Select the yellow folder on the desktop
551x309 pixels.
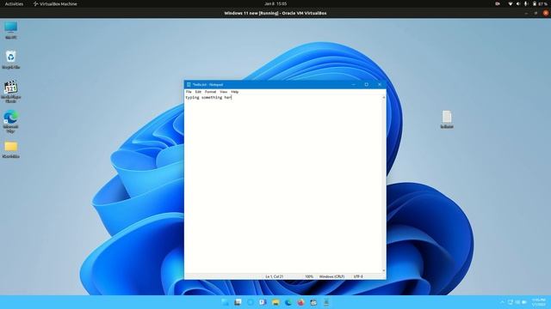11,149
